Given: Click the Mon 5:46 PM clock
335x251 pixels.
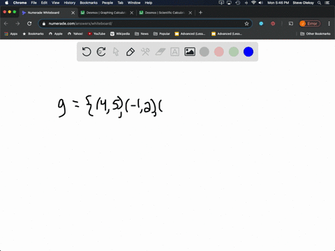Looking at the screenshot, I should click(x=278, y=3).
